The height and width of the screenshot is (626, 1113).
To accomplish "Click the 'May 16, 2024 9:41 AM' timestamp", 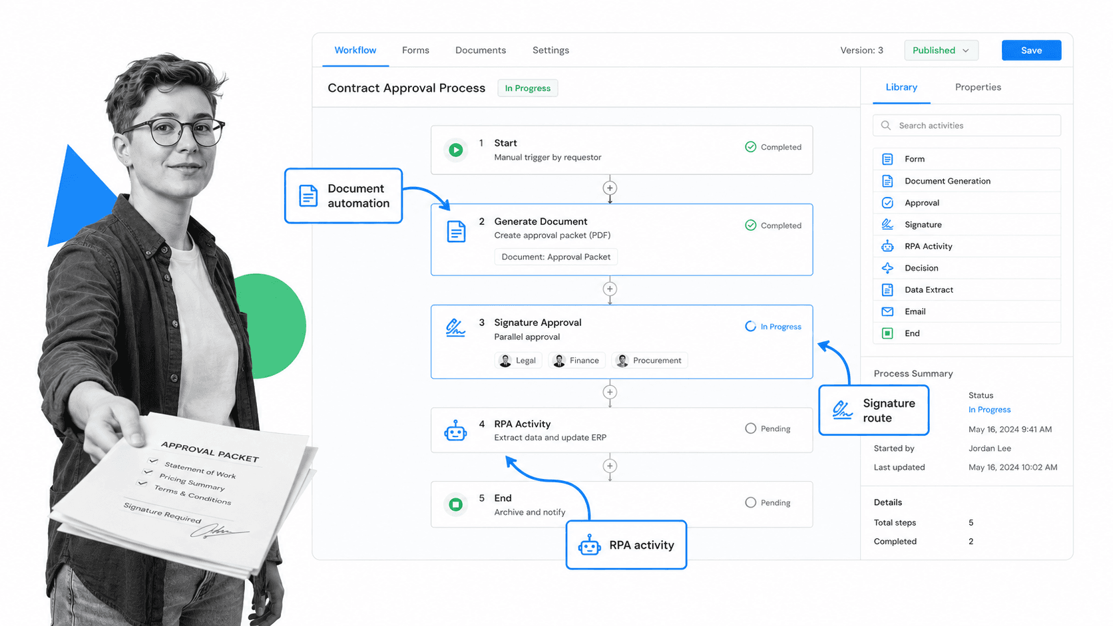I will point(1010,430).
